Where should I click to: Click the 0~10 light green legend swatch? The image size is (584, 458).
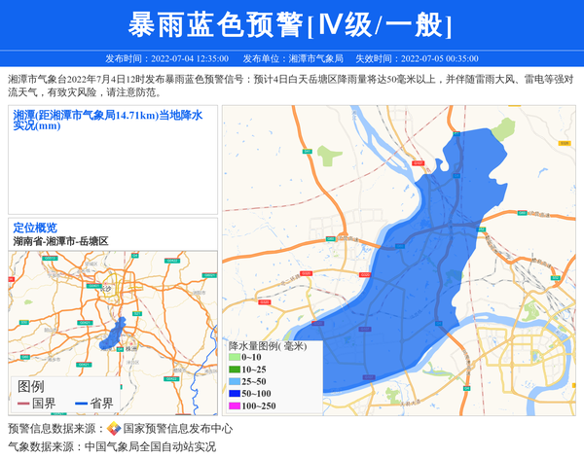click(x=235, y=358)
